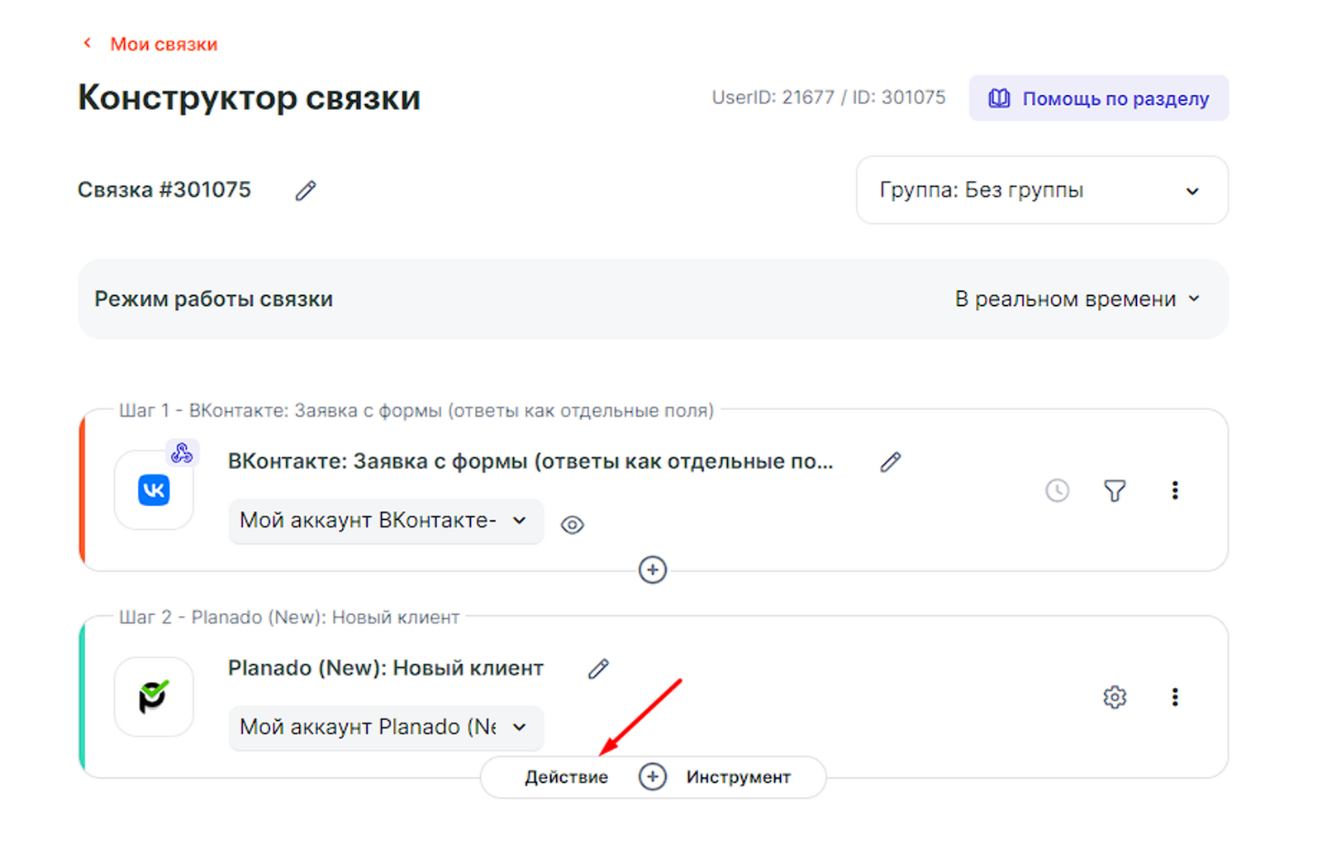Edit the Planado step name pencil icon
1322x859 pixels.
598,669
